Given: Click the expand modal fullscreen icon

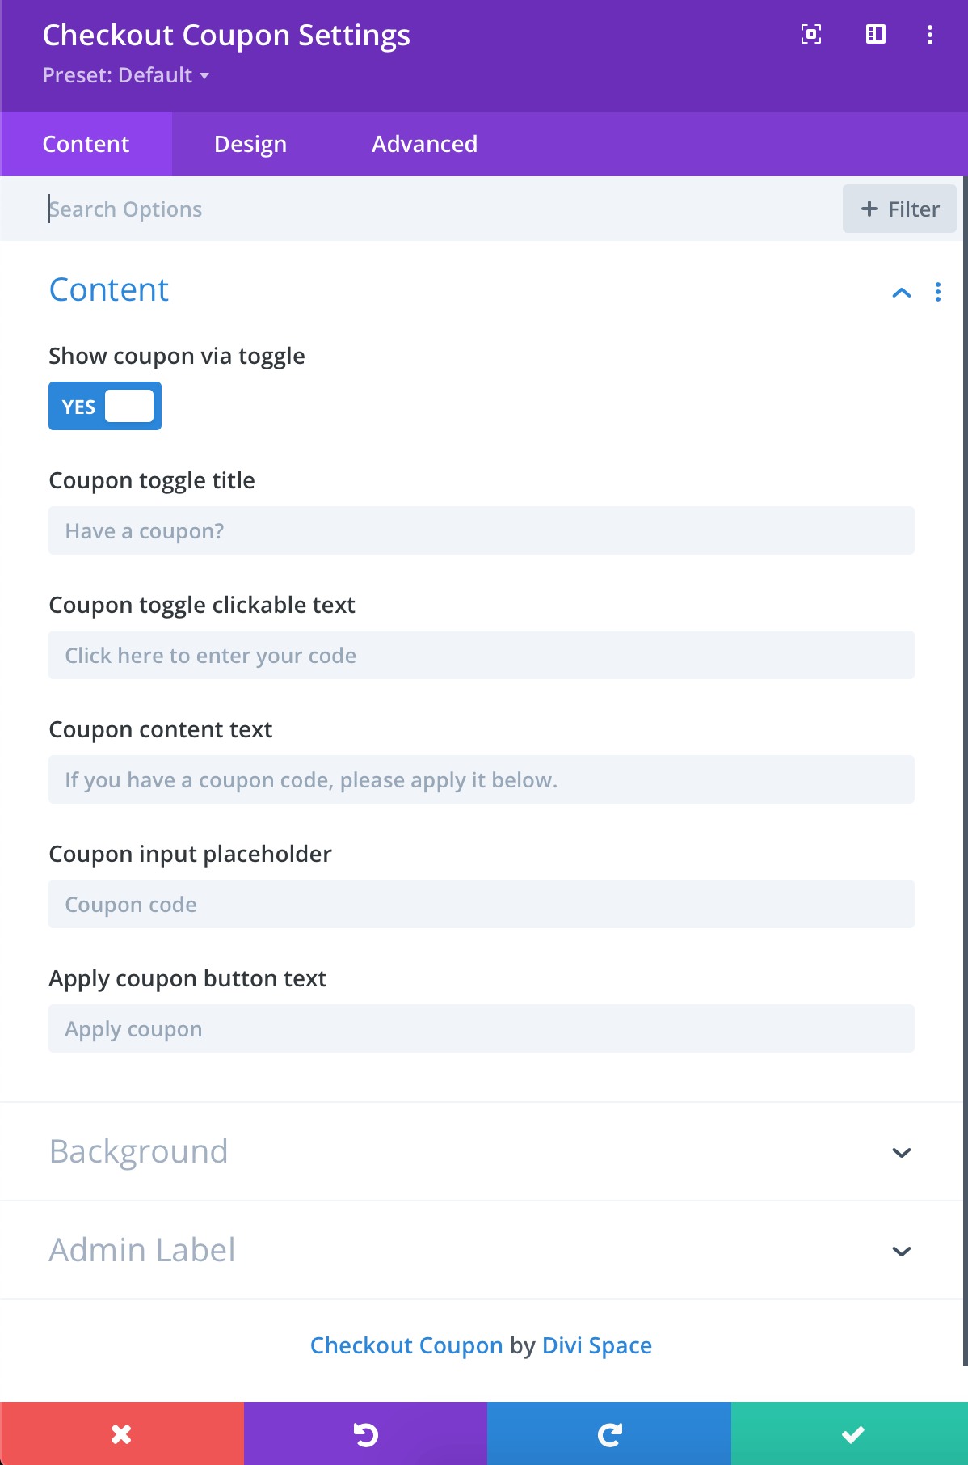Looking at the screenshot, I should (811, 34).
